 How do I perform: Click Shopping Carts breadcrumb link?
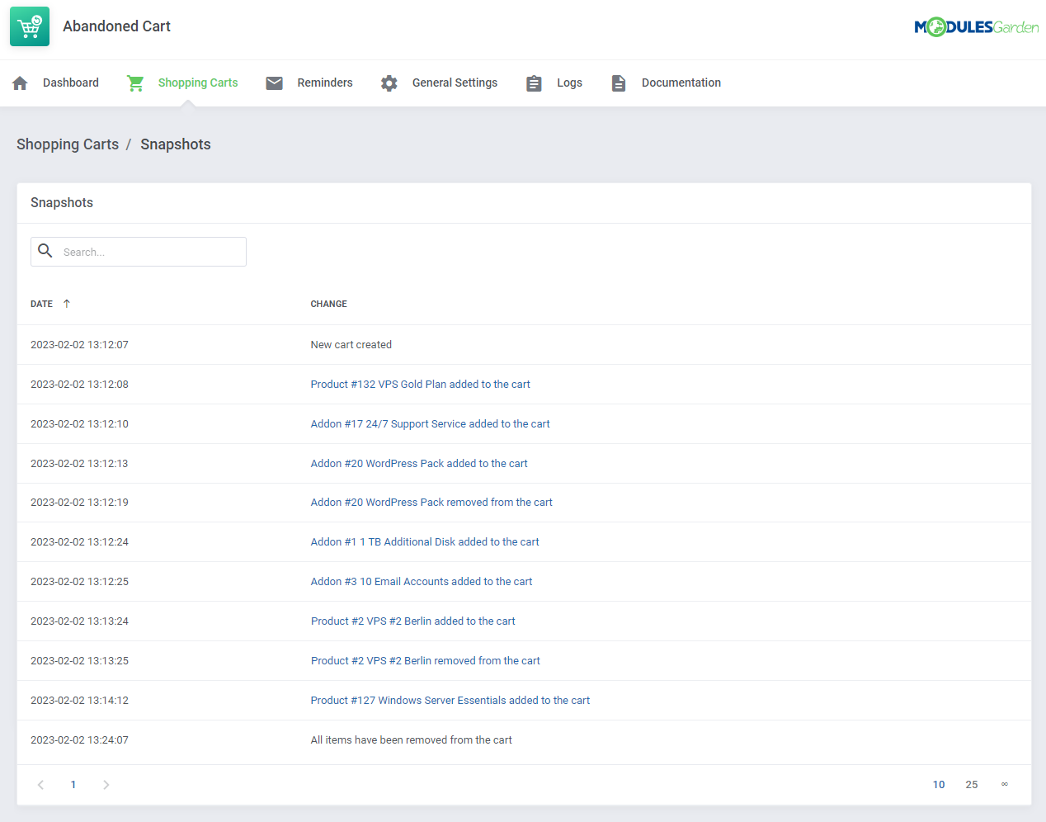click(68, 144)
